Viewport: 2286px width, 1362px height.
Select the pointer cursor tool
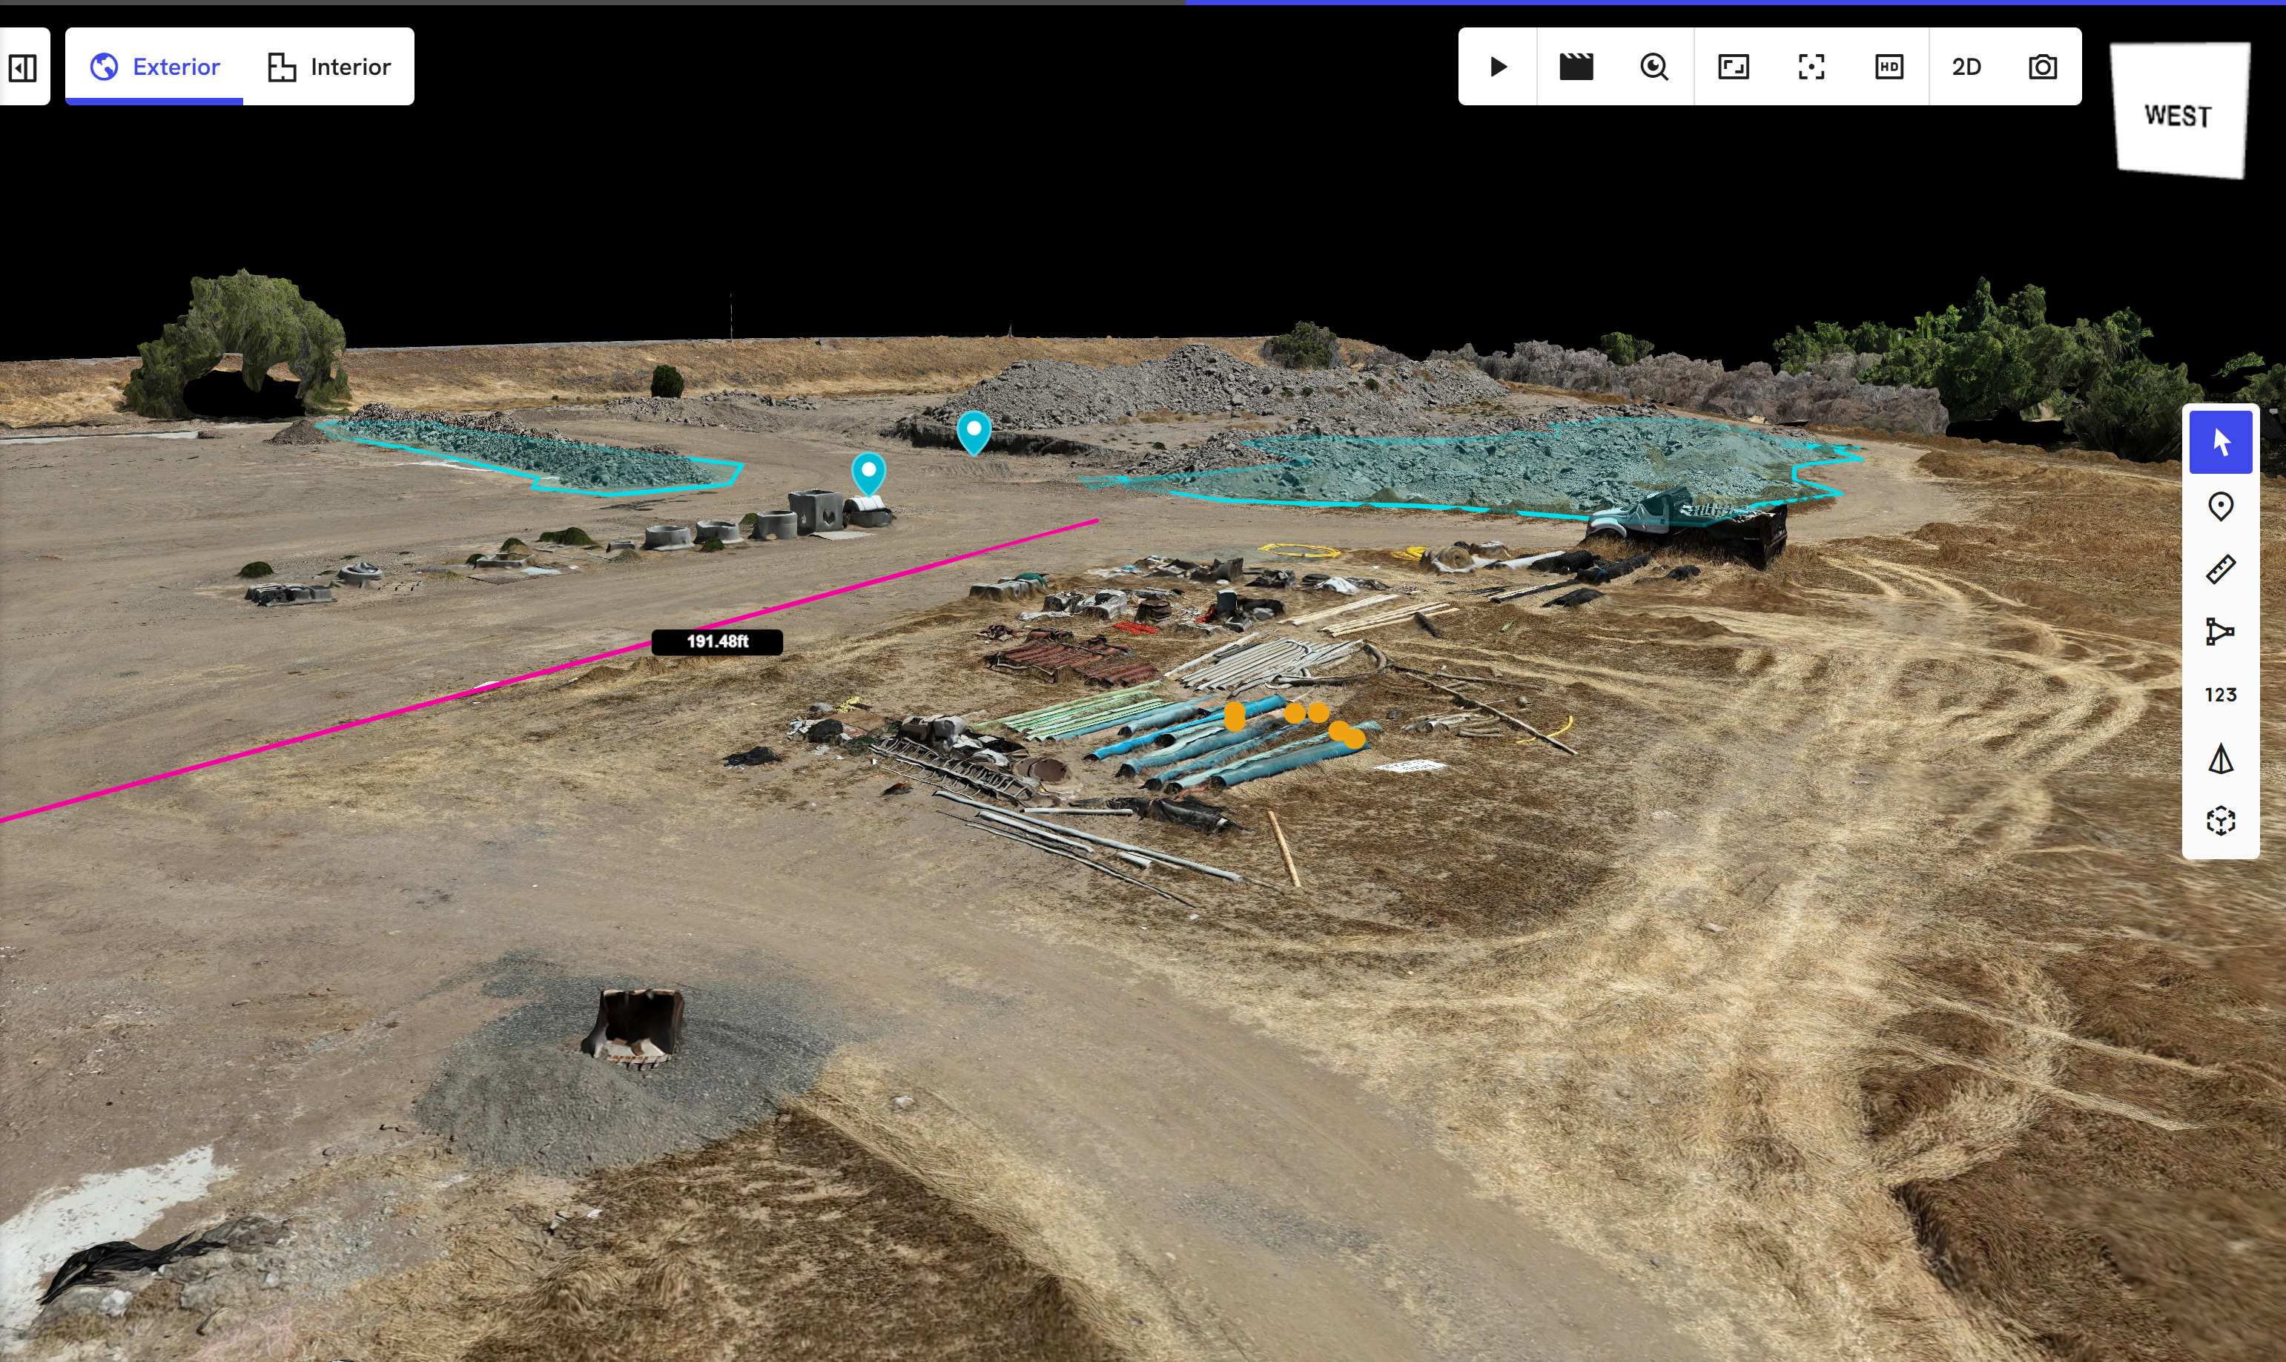(x=2220, y=443)
